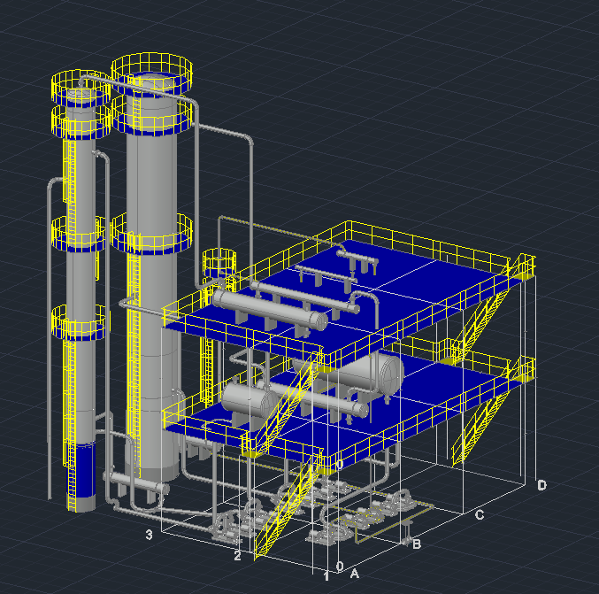Select grid axis label "3"
Viewport: 599px width, 594px height.
point(149,535)
